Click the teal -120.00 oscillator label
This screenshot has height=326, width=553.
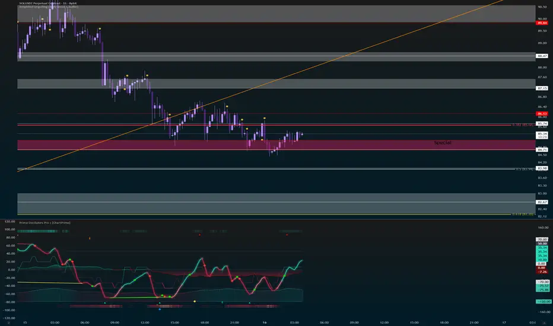[544, 302]
